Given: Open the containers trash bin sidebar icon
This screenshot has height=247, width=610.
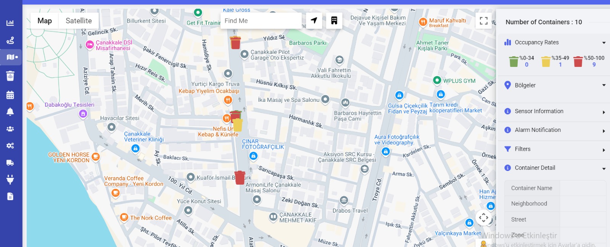Looking at the screenshot, I should (x=10, y=76).
